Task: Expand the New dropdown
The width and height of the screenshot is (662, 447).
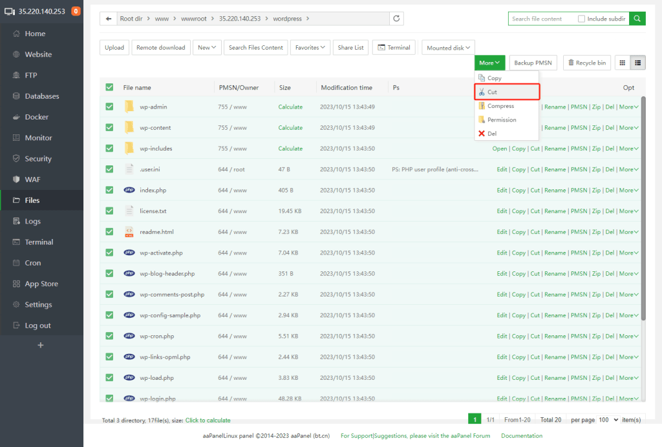Action: (208, 47)
